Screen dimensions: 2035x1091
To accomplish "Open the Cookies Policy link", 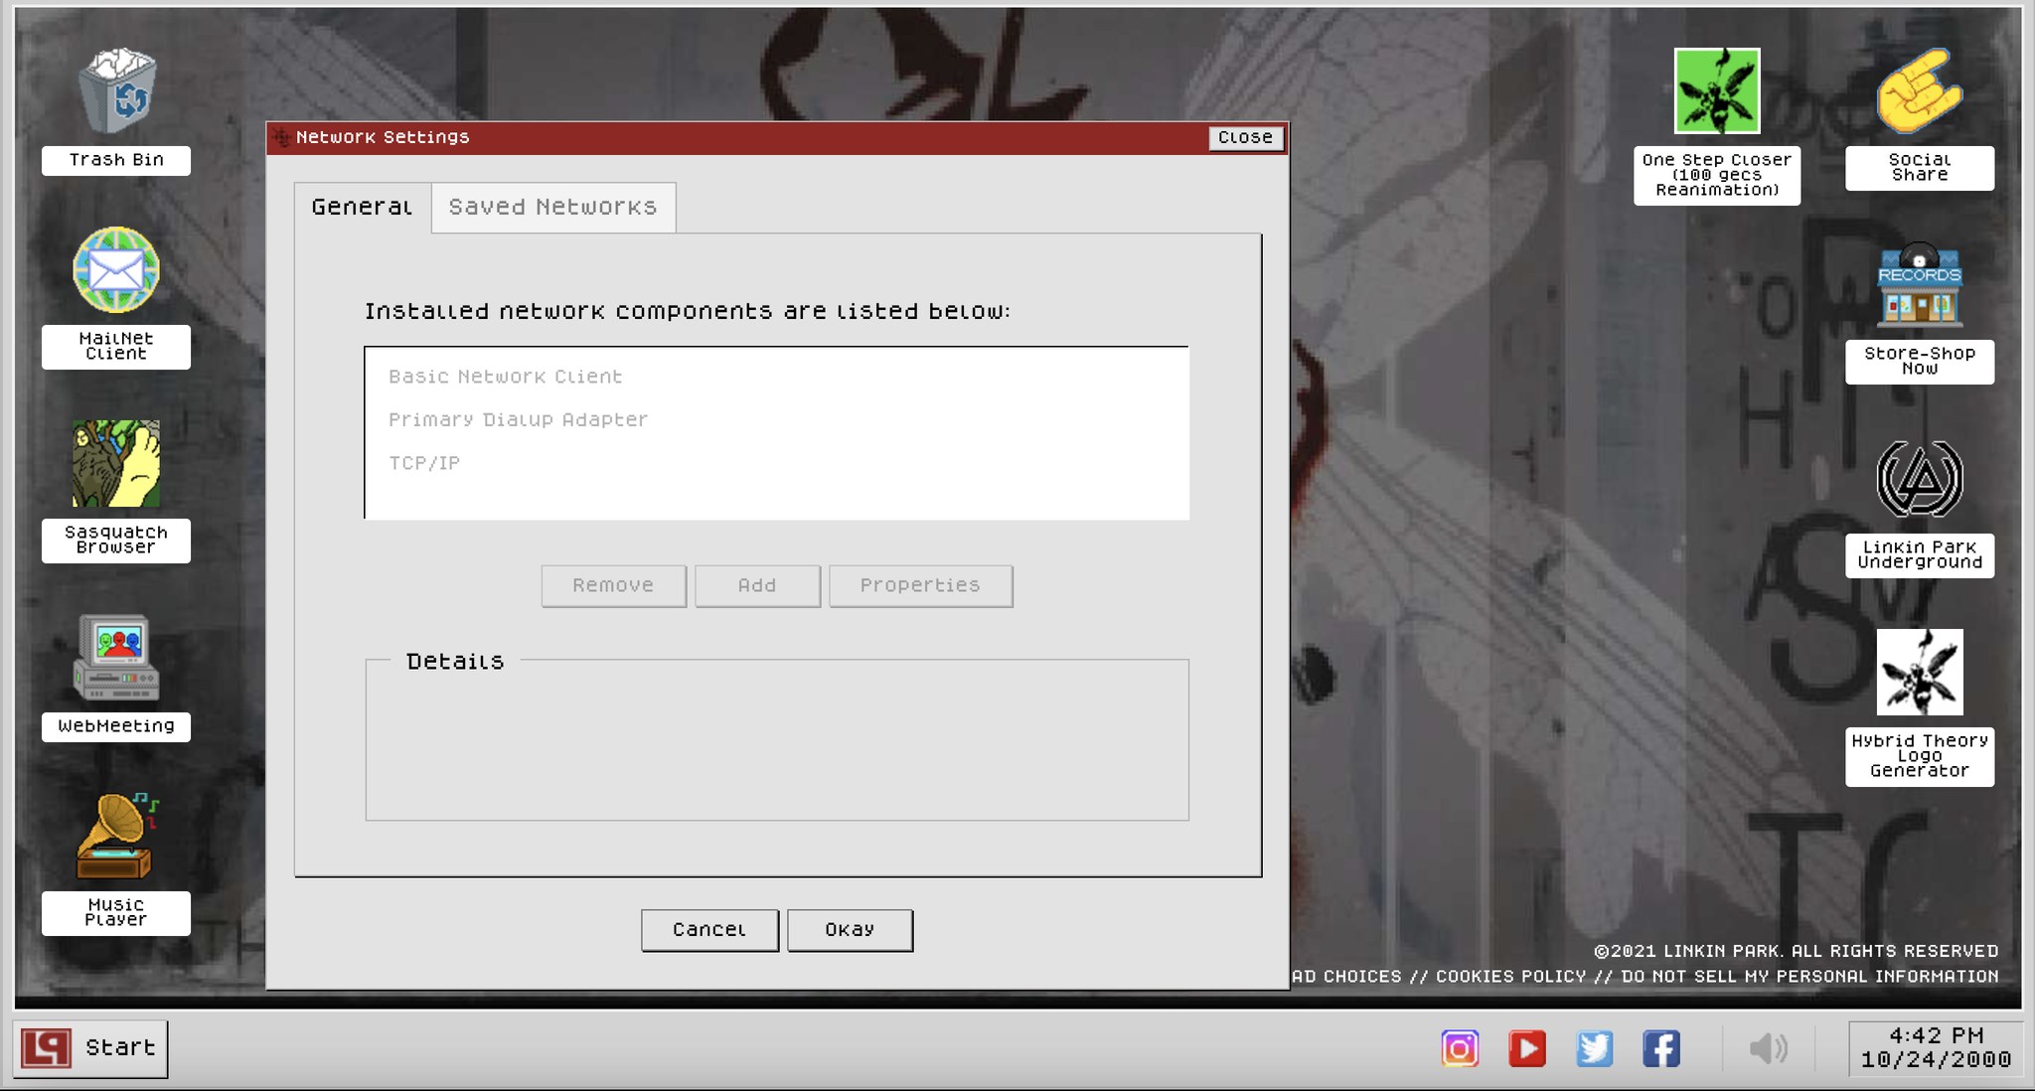I will click(1510, 977).
